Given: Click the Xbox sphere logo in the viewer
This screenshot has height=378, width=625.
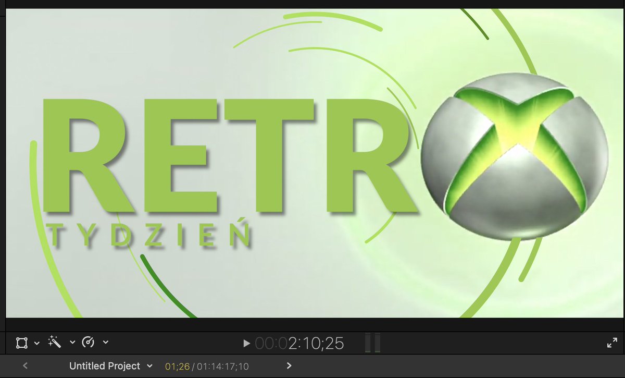Looking at the screenshot, I should point(514,156).
